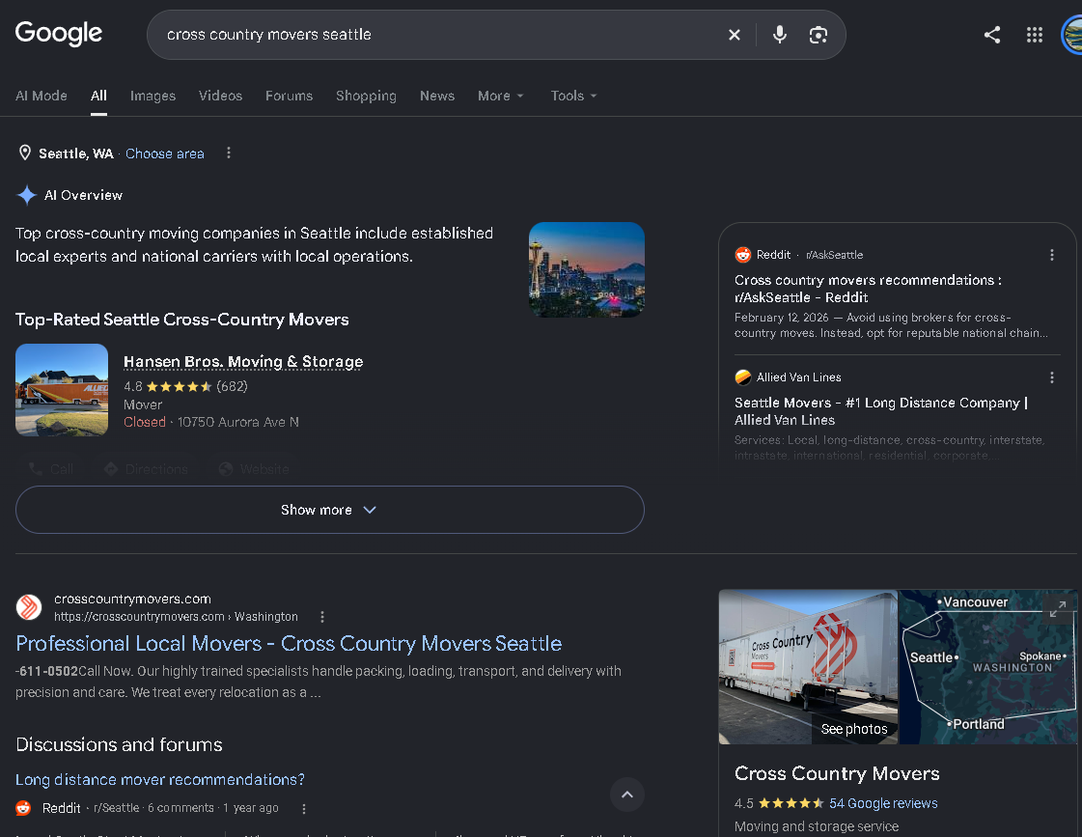1082x837 pixels.
Task: Open the Forums tab
Action: (x=290, y=96)
